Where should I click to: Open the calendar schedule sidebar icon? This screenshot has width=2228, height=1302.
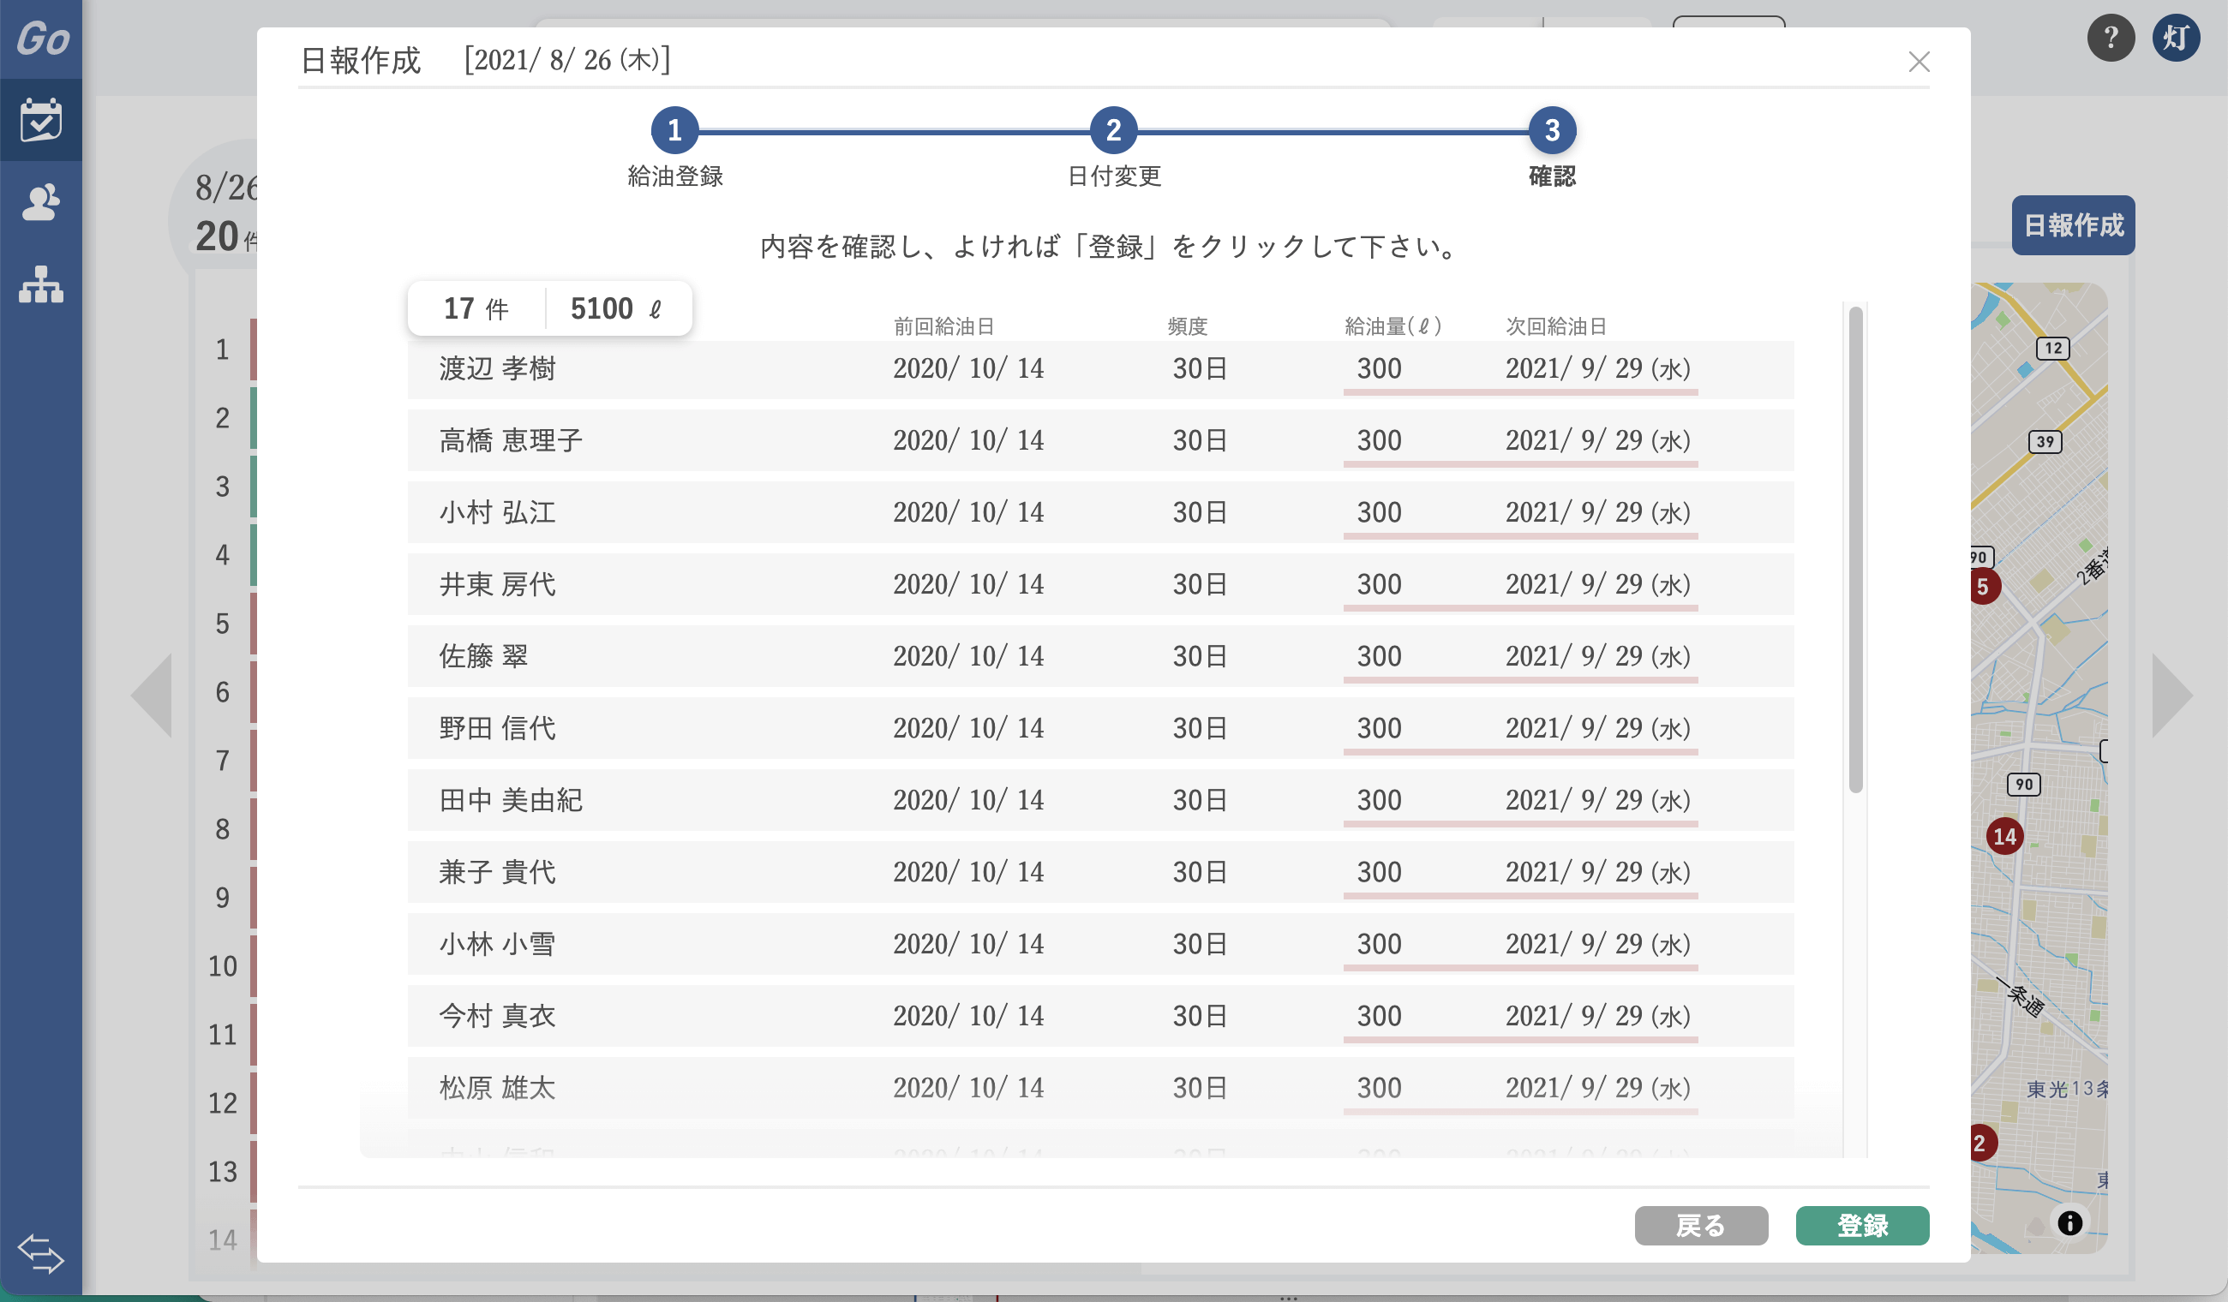40,119
